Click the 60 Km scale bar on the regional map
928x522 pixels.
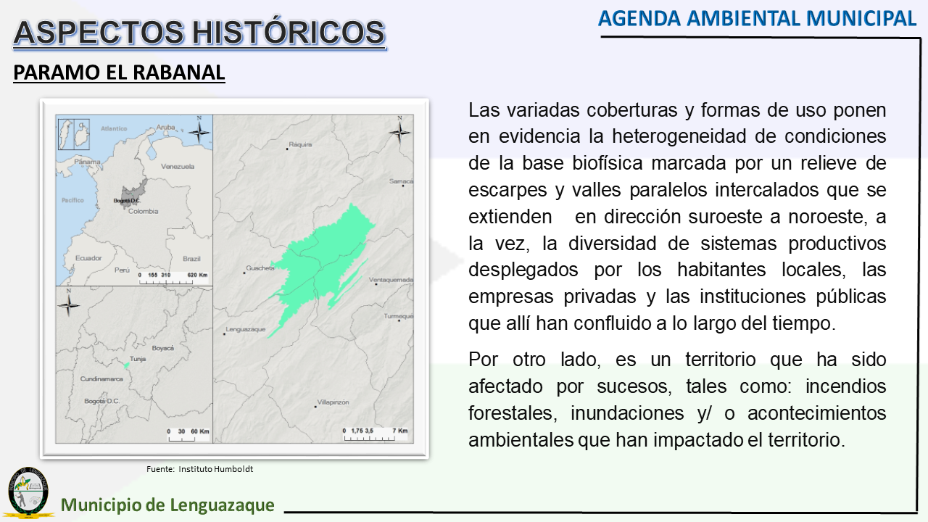187,434
